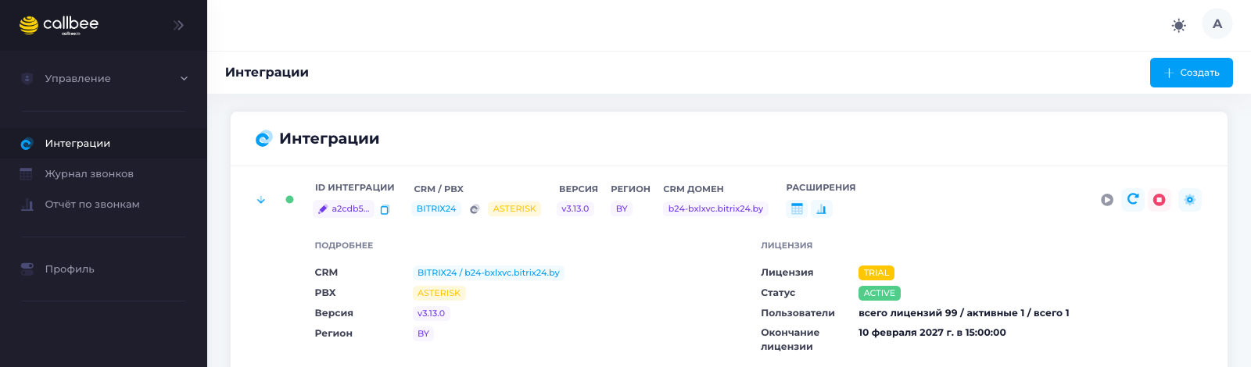Open Отчёт по звонкам in the sidebar
Viewport: 1251px width, 367px height.
103,205
